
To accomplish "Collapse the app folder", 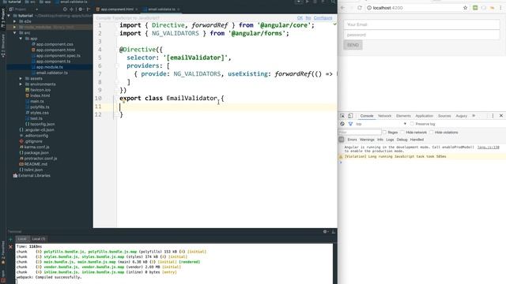I will pos(21,39).
